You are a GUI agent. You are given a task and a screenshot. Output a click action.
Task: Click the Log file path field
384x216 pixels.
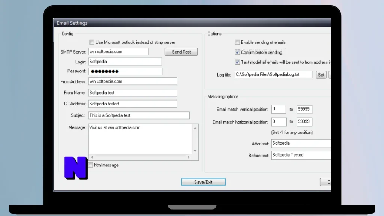pyautogui.click(x=273, y=75)
